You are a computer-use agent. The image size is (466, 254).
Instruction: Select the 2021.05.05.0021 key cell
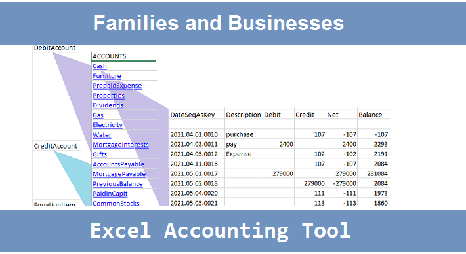[197, 203]
